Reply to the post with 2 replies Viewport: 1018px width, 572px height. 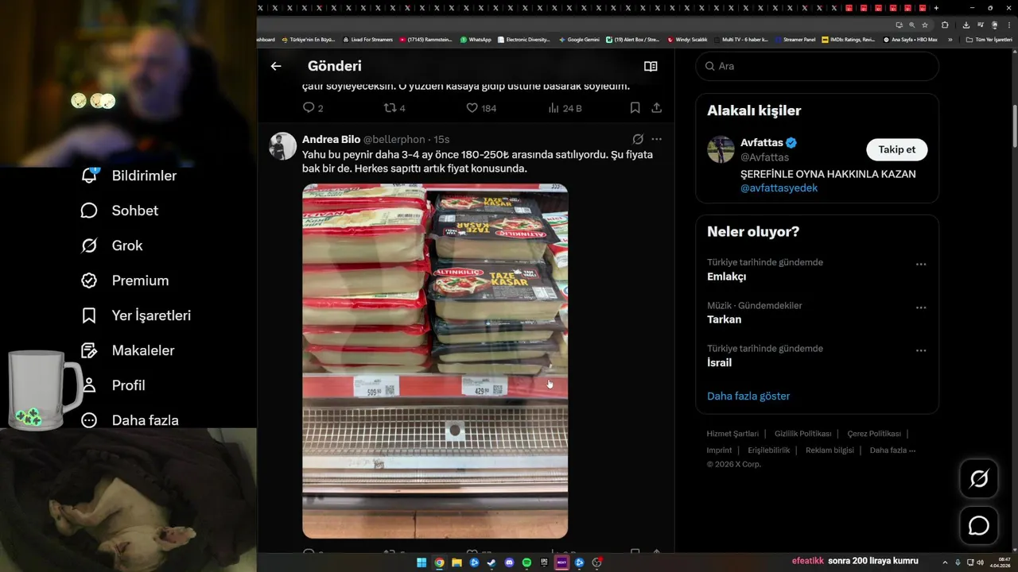[x=313, y=108]
